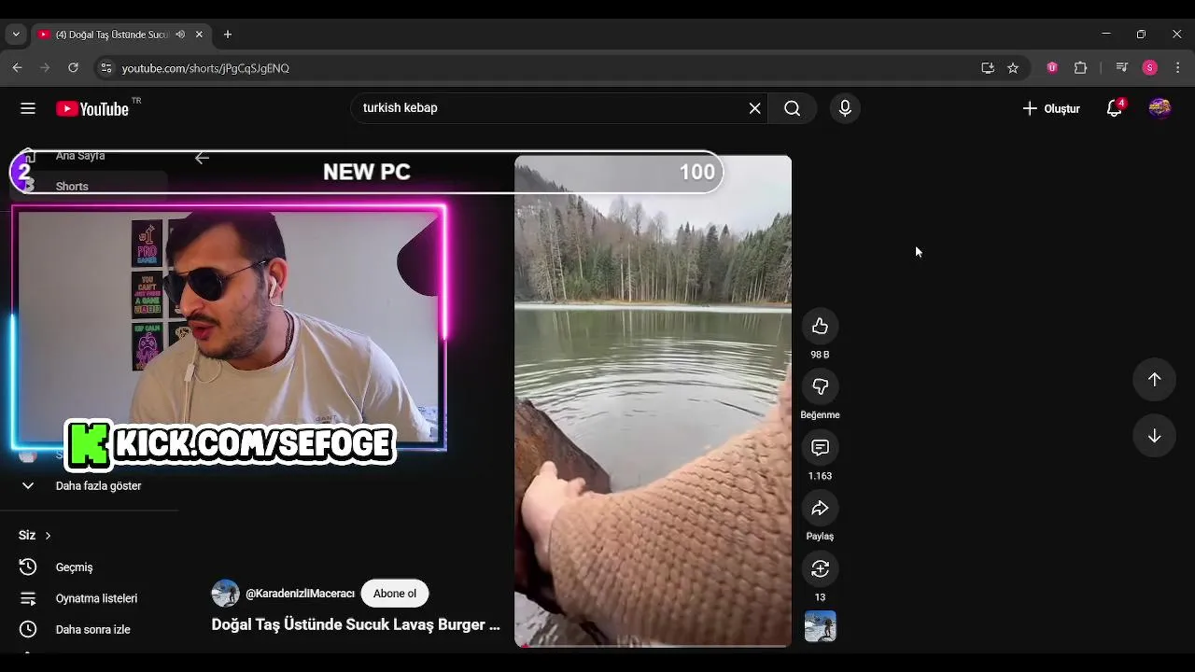Open the Oluştur create button
The width and height of the screenshot is (1195, 672).
pos(1051,108)
